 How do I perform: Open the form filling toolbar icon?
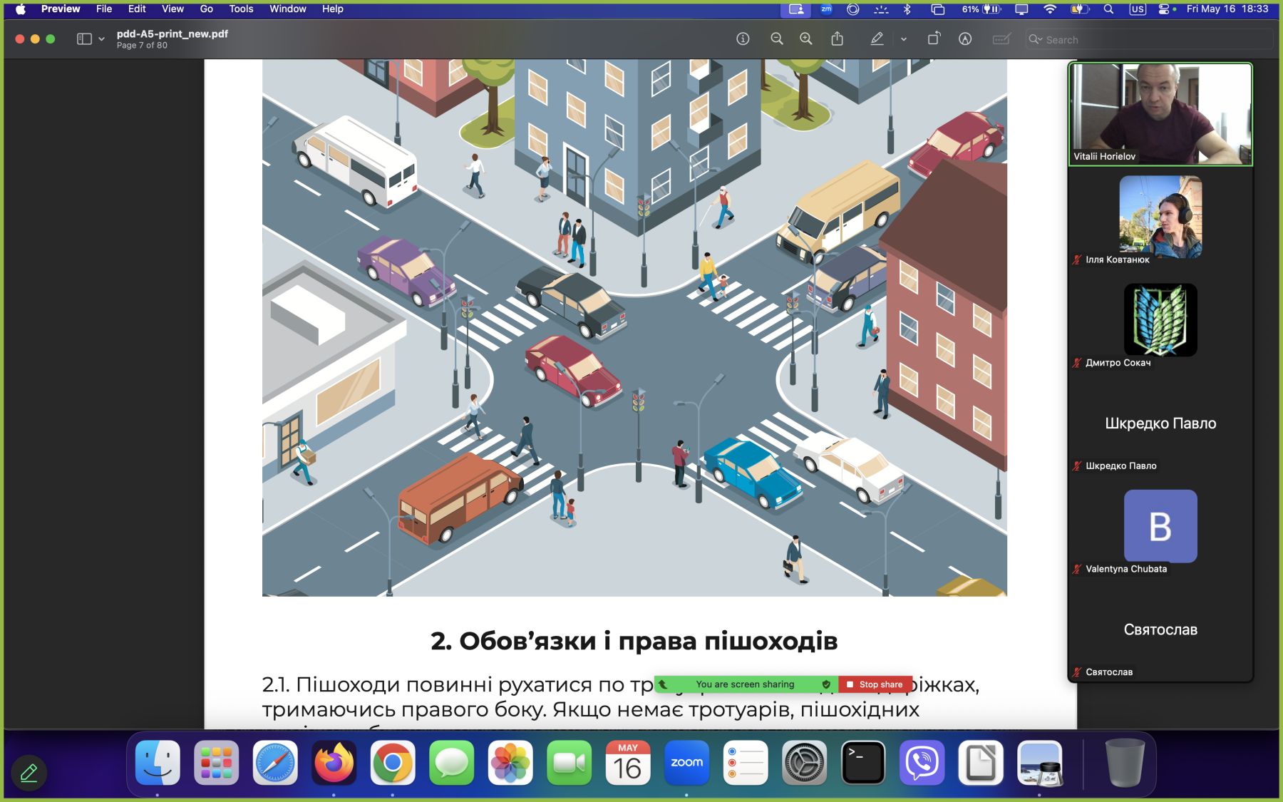coord(1001,39)
